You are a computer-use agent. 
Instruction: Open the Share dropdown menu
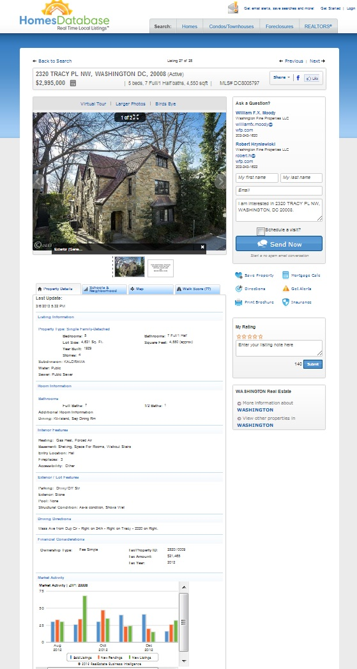[282, 78]
